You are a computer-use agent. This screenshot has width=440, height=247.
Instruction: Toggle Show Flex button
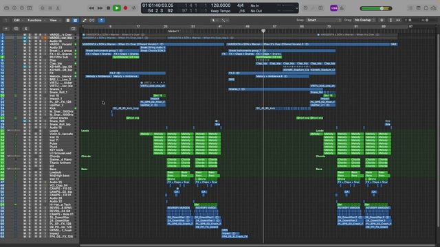point(92,20)
